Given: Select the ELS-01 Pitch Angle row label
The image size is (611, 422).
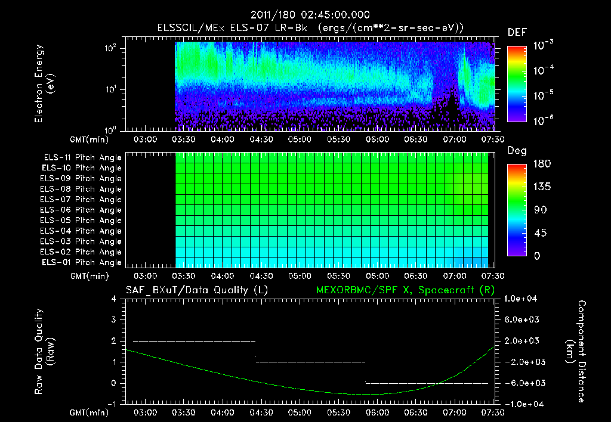Looking at the screenshot, I should click(x=82, y=262).
